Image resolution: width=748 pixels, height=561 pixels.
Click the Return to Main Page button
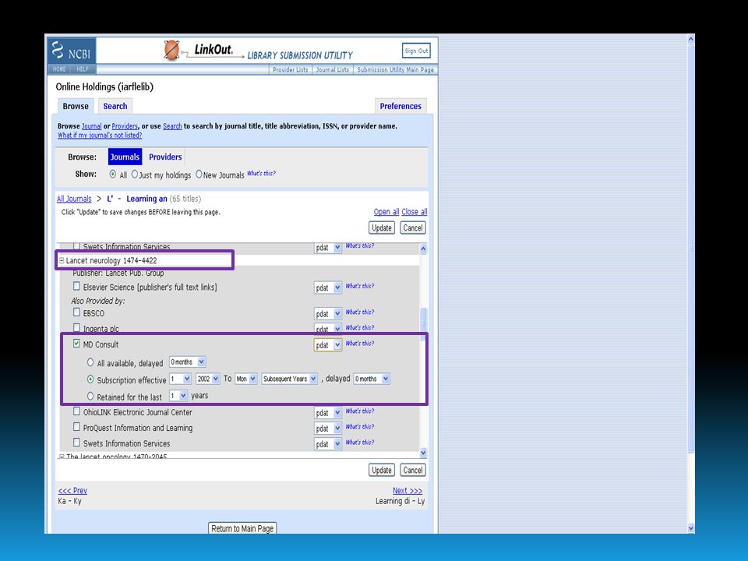coord(242,528)
